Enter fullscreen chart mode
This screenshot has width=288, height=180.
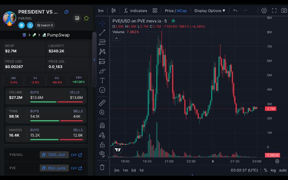[274, 11]
